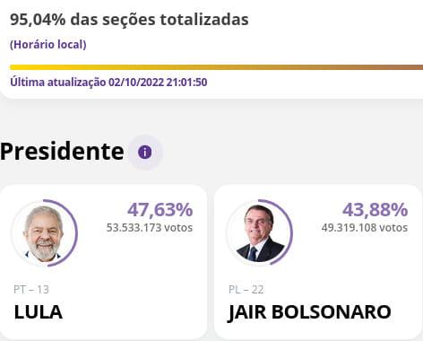This screenshot has width=423, height=341.
Task: Click the 47,63% percentage figure
Action: pyautogui.click(x=160, y=210)
